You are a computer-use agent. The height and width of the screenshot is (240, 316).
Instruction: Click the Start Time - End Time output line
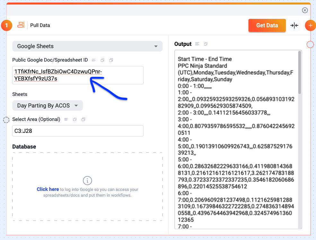[x=205, y=59]
